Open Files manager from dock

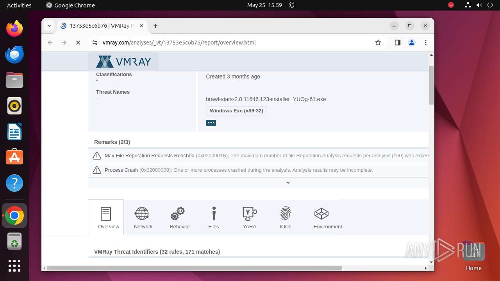coord(14,80)
